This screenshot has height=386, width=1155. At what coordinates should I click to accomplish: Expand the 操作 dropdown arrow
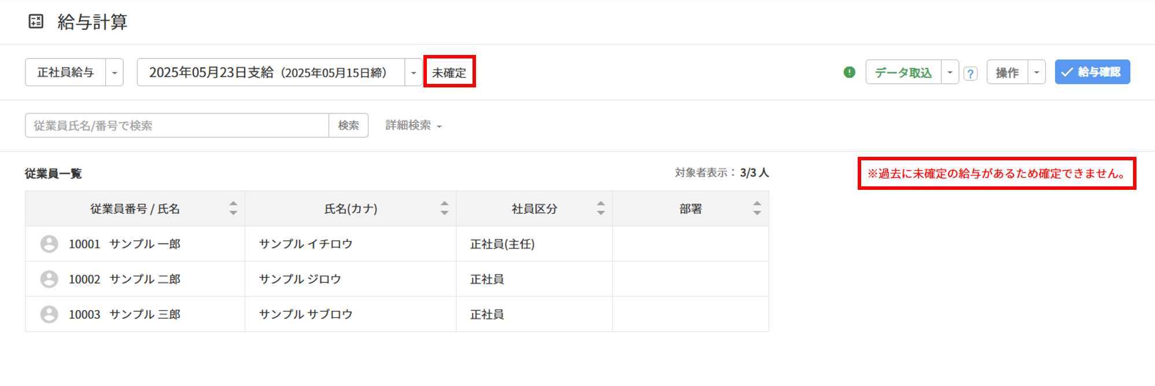coord(1036,72)
